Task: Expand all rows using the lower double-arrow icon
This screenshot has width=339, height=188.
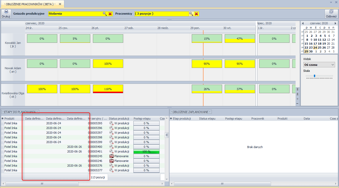Action: 297,94
